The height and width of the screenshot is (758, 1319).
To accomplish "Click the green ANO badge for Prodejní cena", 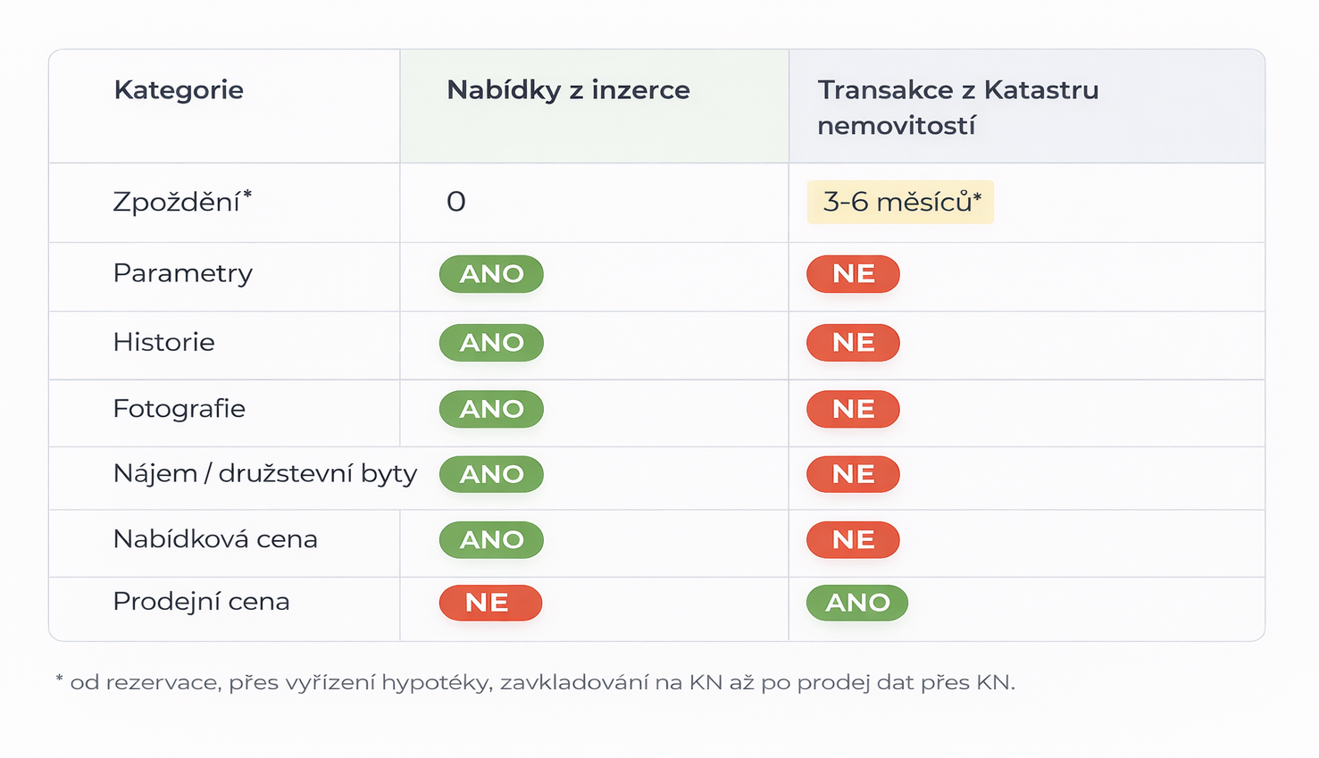I will click(x=857, y=603).
